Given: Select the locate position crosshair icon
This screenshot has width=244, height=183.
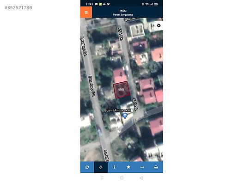Looking at the screenshot, I should [x=101, y=167].
